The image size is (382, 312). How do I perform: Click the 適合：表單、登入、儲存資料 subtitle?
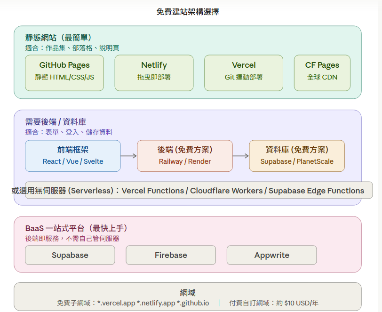69,132
